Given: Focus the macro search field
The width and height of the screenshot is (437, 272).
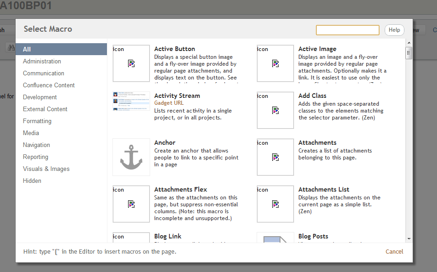Looking at the screenshot, I should [347, 30].
